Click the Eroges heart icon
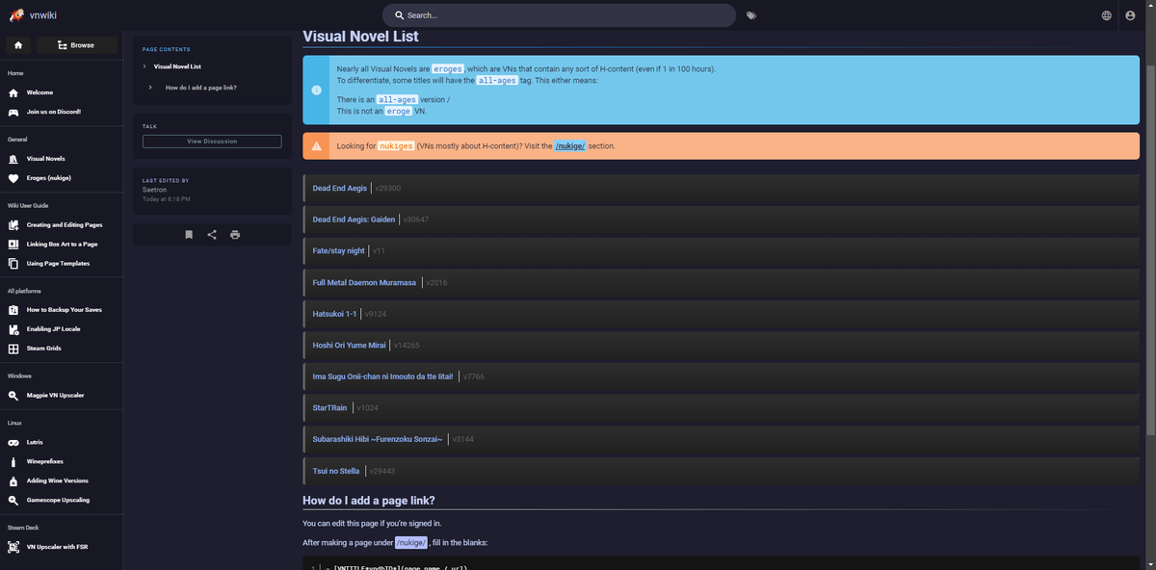This screenshot has height=570, width=1156. (x=13, y=178)
